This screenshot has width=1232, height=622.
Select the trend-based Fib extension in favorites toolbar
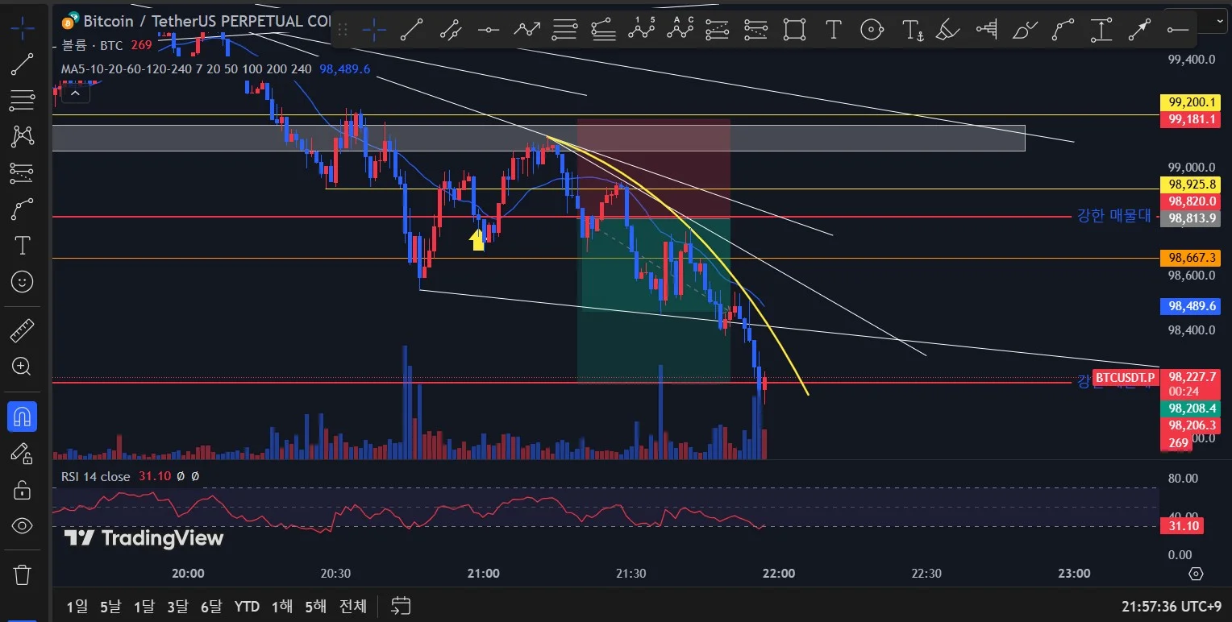coord(603,30)
